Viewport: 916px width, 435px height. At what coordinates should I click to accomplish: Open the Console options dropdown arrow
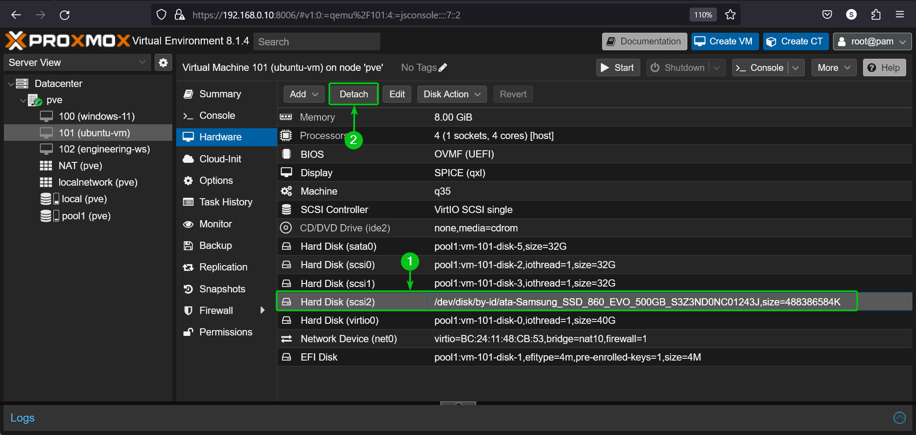click(x=796, y=68)
